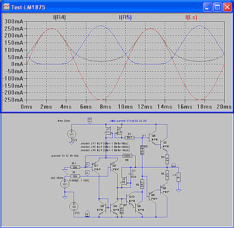Click the V1 voltage source symbol

click(x=71, y=134)
